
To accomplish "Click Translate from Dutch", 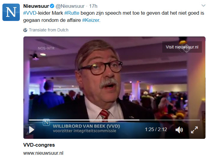I will 49,30.
